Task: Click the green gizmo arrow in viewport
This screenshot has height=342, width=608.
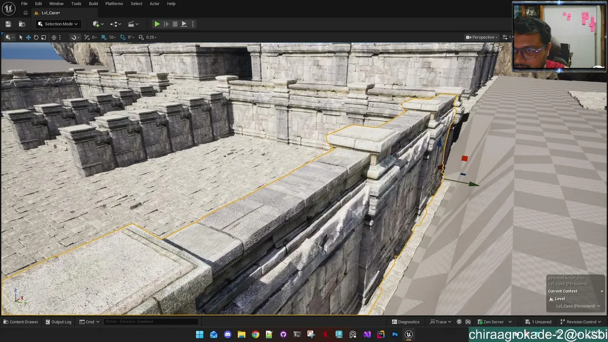Action: tap(473, 184)
